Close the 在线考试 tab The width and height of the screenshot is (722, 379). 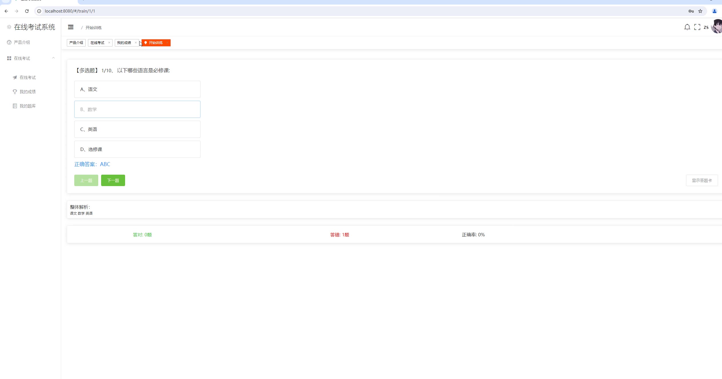tap(109, 43)
